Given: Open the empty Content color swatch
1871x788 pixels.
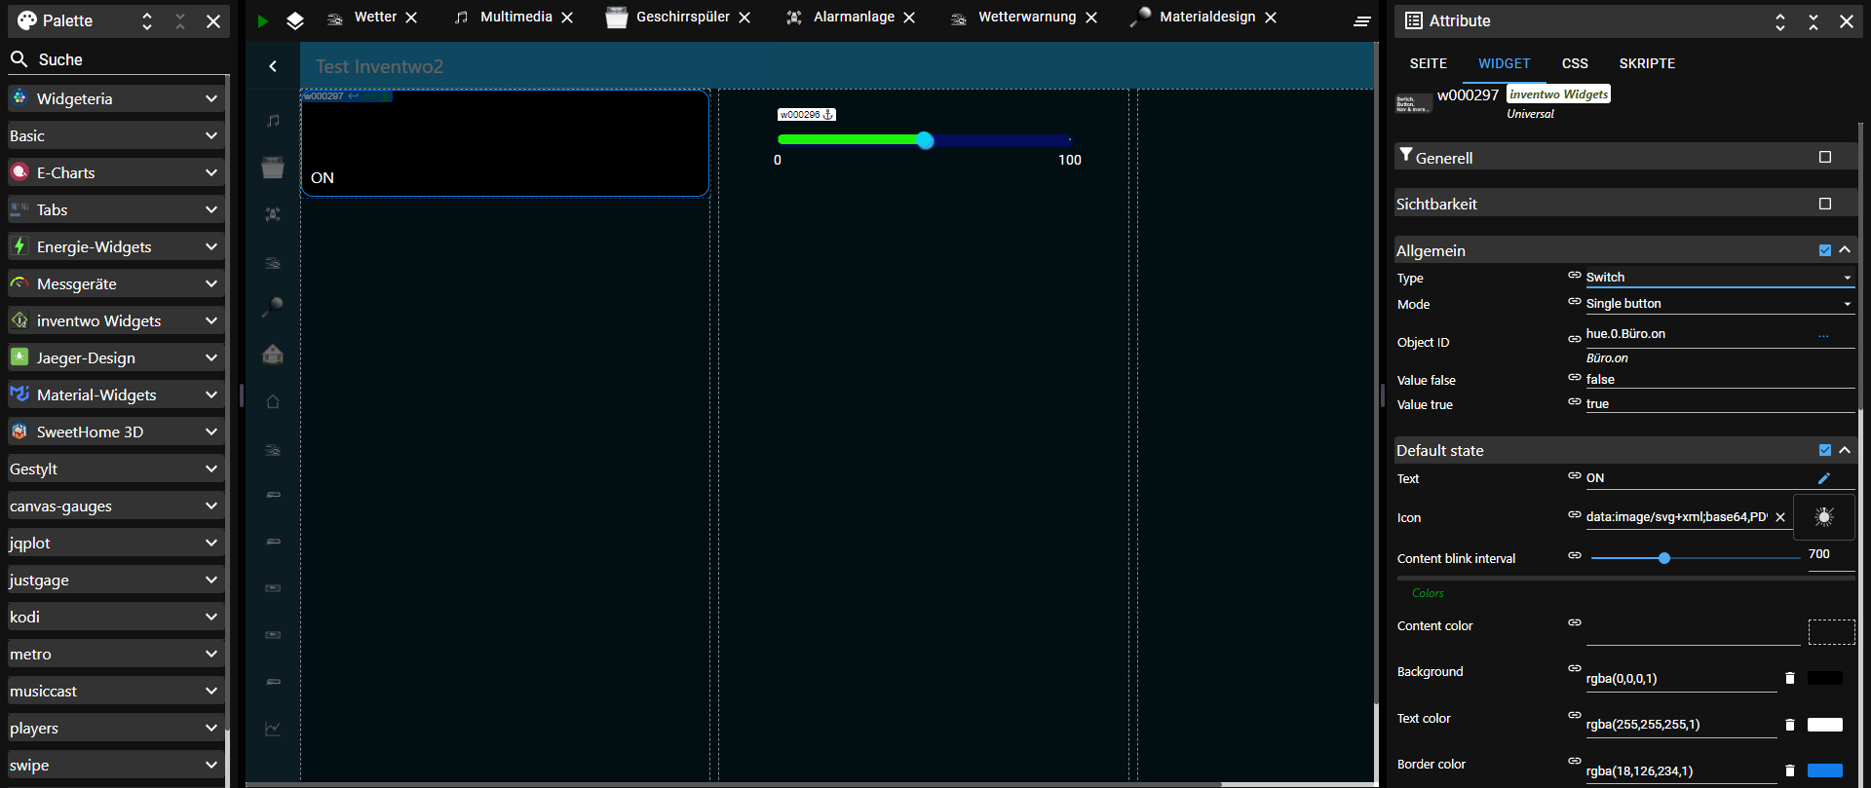Looking at the screenshot, I should (x=1832, y=632).
